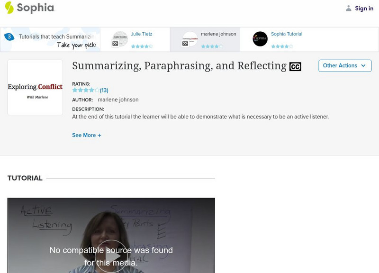
Task: Click marlene johnson tab thumbnail
Action: (x=190, y=39)
